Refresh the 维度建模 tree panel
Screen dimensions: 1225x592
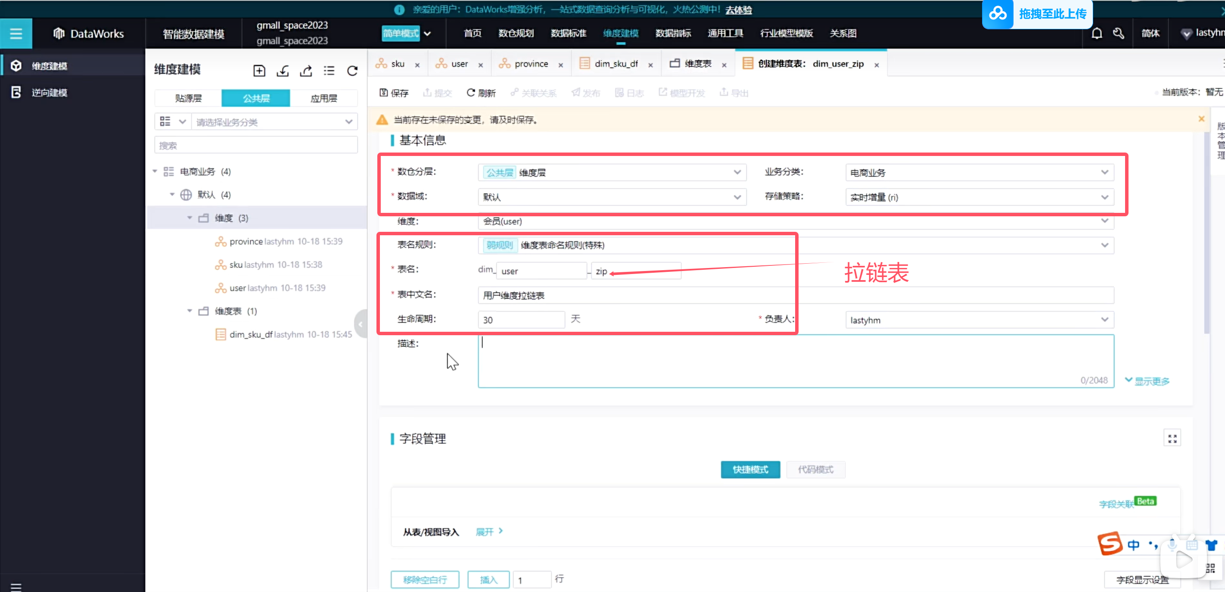[352, 71]
